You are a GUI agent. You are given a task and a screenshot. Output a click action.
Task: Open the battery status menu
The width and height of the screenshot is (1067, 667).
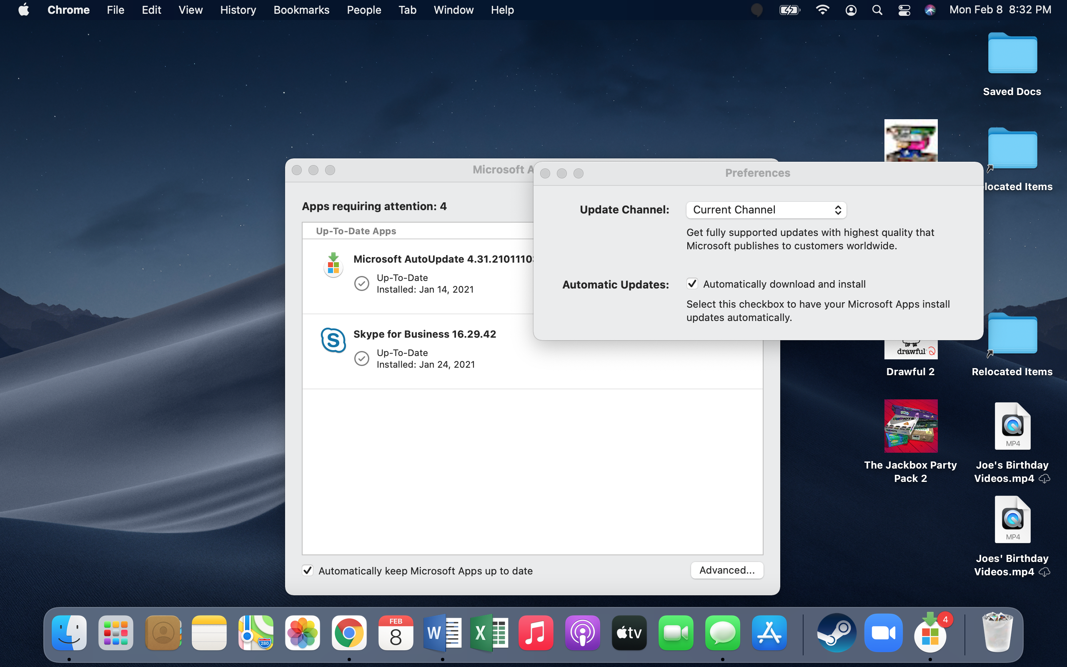point(789,10)
